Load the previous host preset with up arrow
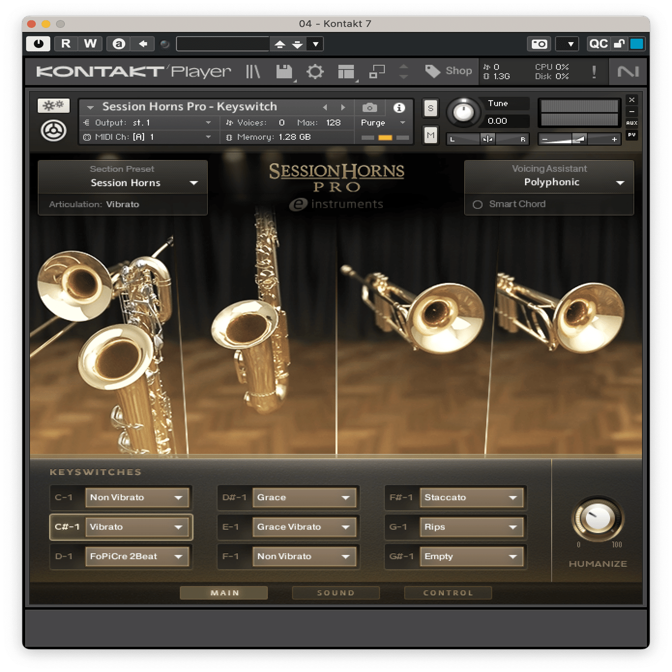 [x=280, y=44]
